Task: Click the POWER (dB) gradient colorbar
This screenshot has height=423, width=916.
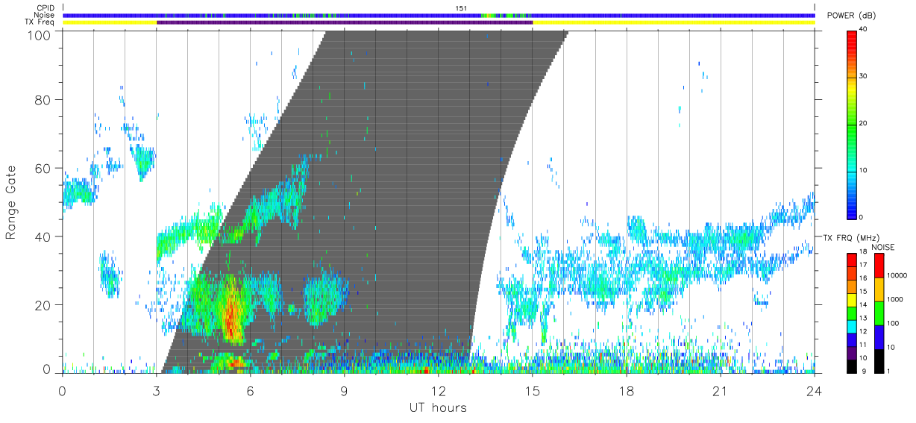Action: tap(852, 124)
